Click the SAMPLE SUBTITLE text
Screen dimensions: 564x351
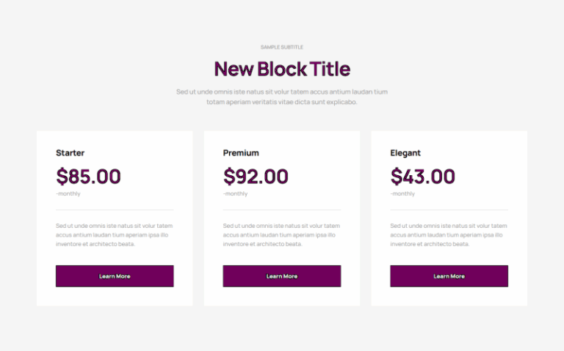[282, 47]
